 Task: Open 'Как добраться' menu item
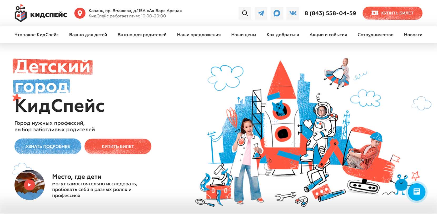(x=283, y=35)
